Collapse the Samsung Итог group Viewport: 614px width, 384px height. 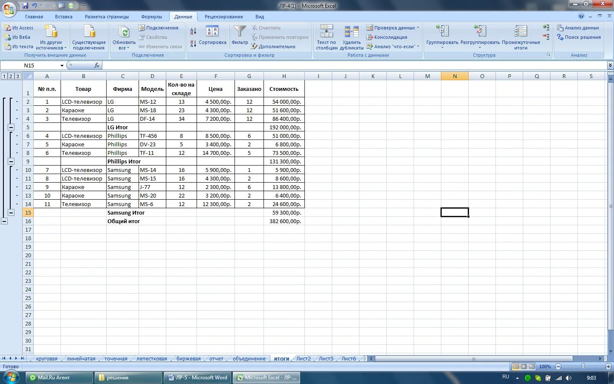pos(11,212)
